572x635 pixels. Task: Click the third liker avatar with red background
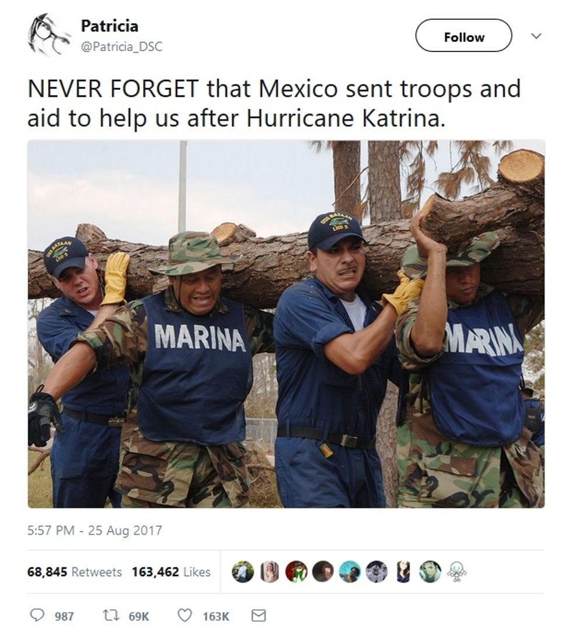click(x=297, y=572)
